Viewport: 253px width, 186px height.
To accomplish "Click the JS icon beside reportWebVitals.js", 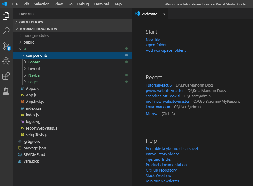I will (22, 128).
